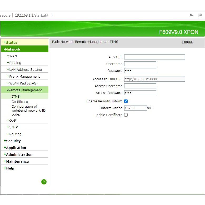Click the saved passwords key icon
The height and width of the screenshot is (205, 205).
[x=192, y=15]
